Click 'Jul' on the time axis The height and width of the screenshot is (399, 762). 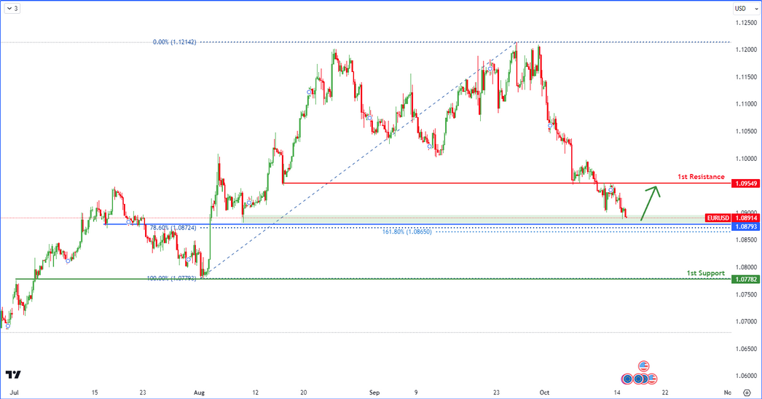[15, 392]
